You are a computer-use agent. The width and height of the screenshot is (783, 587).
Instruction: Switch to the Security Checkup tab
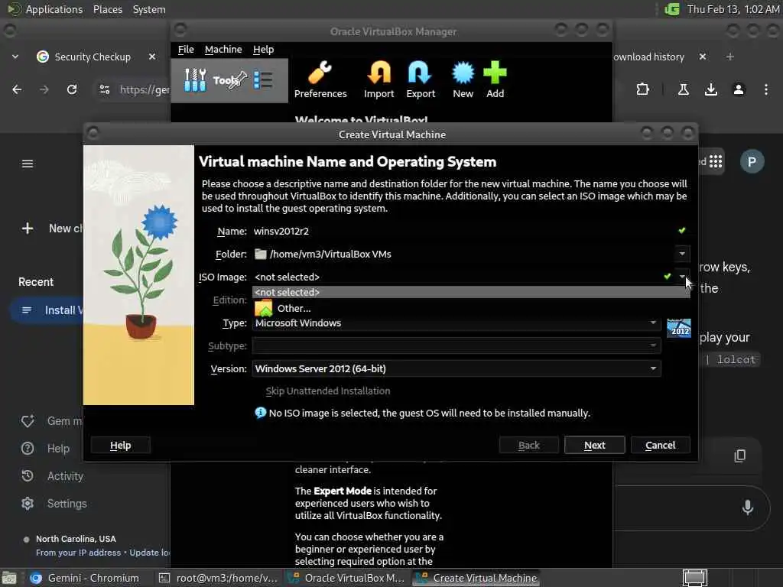93,57
